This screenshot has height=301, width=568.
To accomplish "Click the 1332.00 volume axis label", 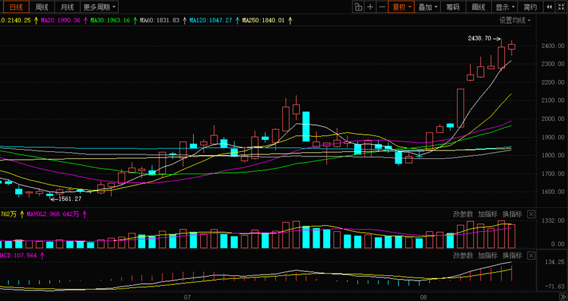I will point(553,220).
